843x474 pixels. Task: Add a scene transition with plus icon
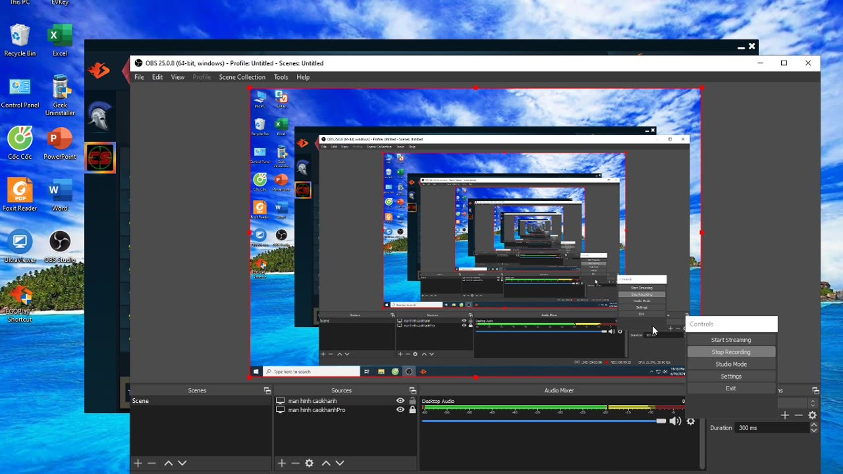(784, 415)
